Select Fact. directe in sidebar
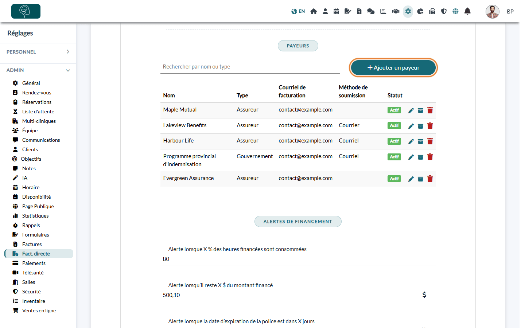 click(x=39, y=254)
